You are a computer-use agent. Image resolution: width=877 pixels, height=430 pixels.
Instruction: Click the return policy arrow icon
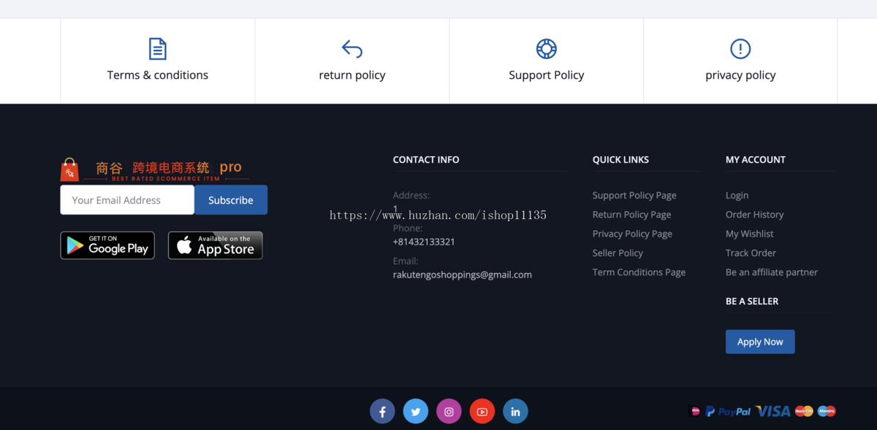352,49
